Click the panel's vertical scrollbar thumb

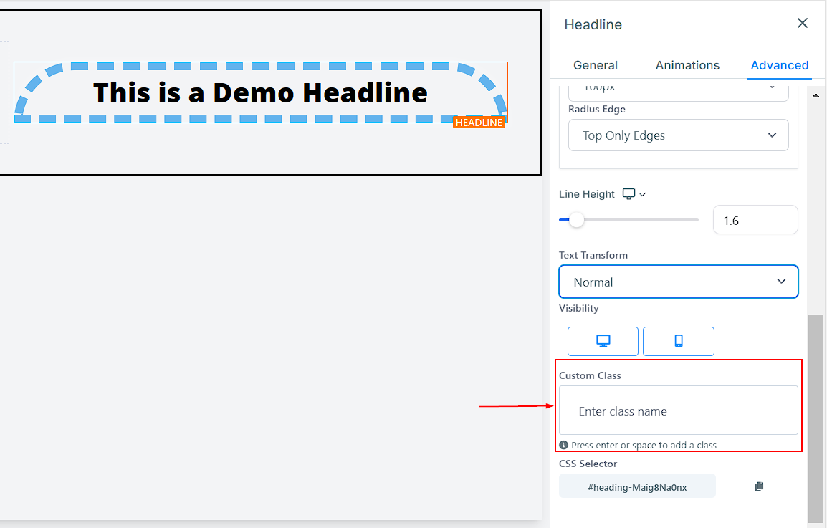816,418
